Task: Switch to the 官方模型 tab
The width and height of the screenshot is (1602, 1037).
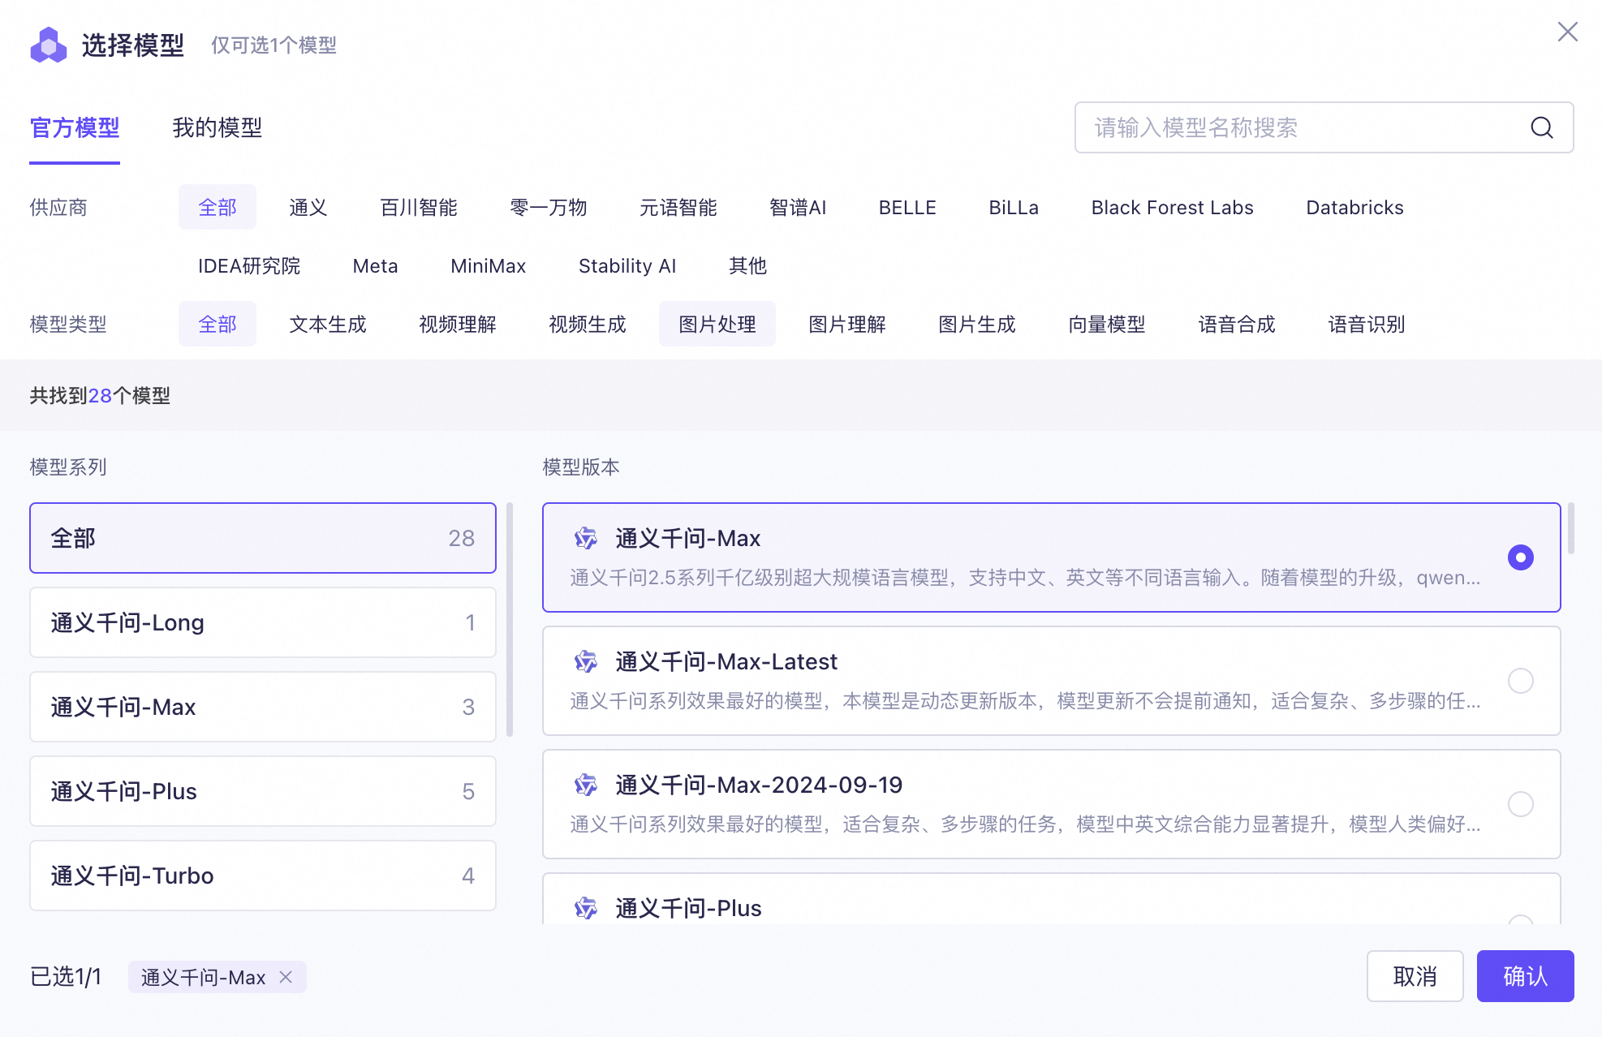Action: [75, 127]
